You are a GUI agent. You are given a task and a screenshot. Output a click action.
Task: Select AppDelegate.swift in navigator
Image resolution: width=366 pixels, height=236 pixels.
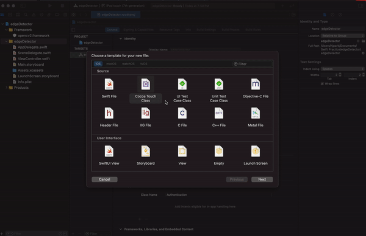(32, 47)
